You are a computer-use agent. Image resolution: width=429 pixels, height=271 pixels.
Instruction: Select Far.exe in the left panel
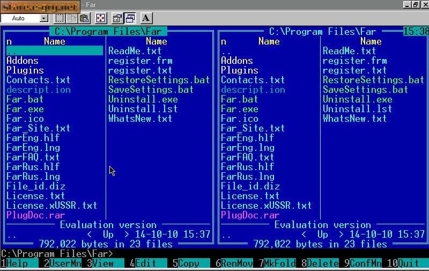(25, 109)
